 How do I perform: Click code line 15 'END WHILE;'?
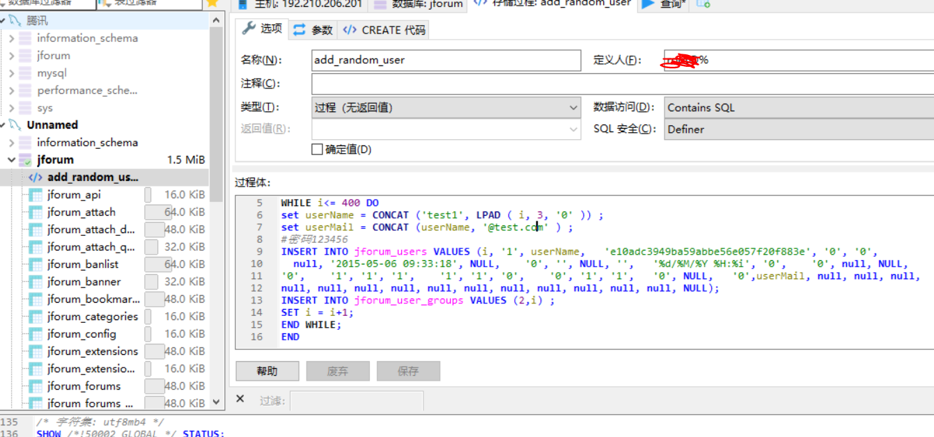[311, 325]
